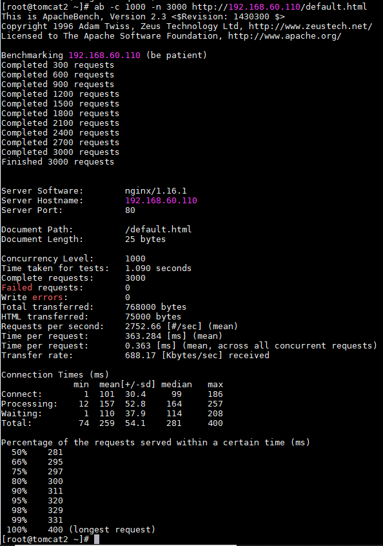383x546 pixels.
Task: Click the nginx/1.16.1 server software value
Action: (156, 190)
